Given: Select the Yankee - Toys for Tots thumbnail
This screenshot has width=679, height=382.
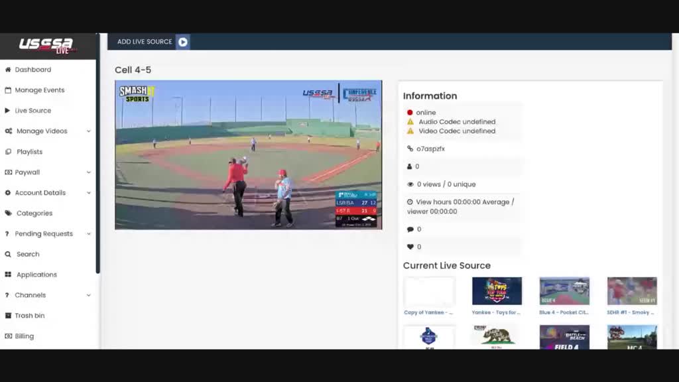Looking at the screenshot, I should pos(497,291).
